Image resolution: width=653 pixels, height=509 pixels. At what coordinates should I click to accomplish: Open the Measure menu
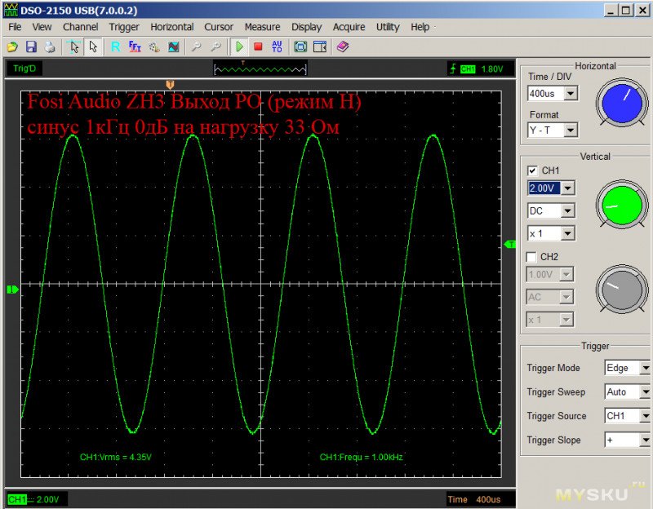click(261, 27)
